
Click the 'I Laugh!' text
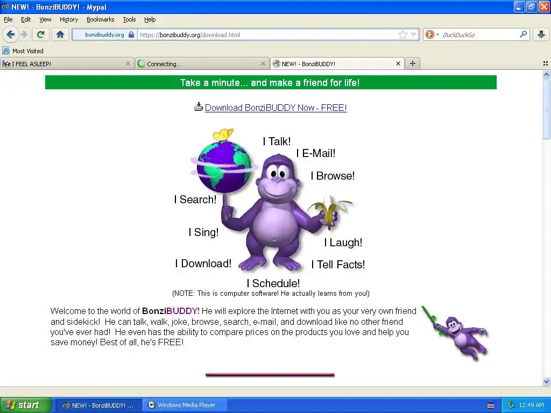(343, 243)
